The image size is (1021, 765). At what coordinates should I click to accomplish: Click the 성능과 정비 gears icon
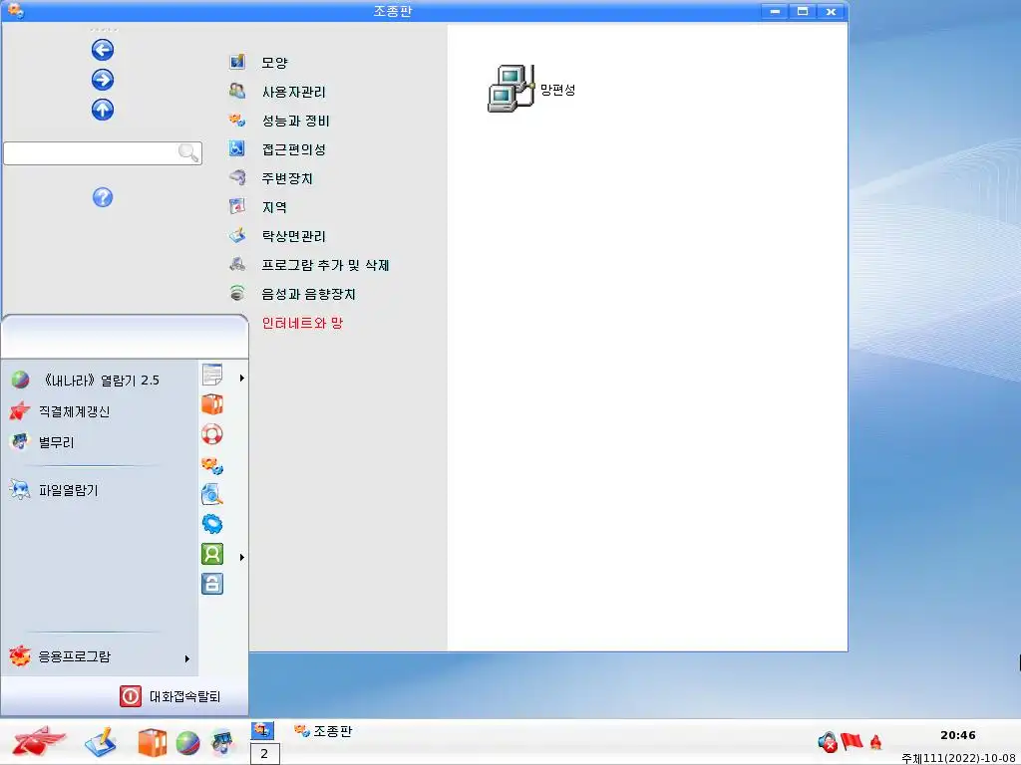237,120
